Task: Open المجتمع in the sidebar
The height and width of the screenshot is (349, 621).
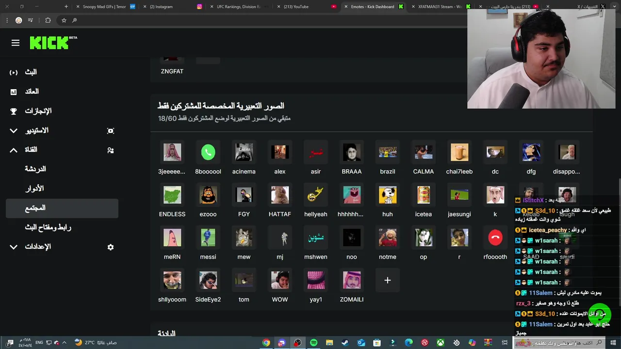Action: pyautogui.click(x=62, y=208)
